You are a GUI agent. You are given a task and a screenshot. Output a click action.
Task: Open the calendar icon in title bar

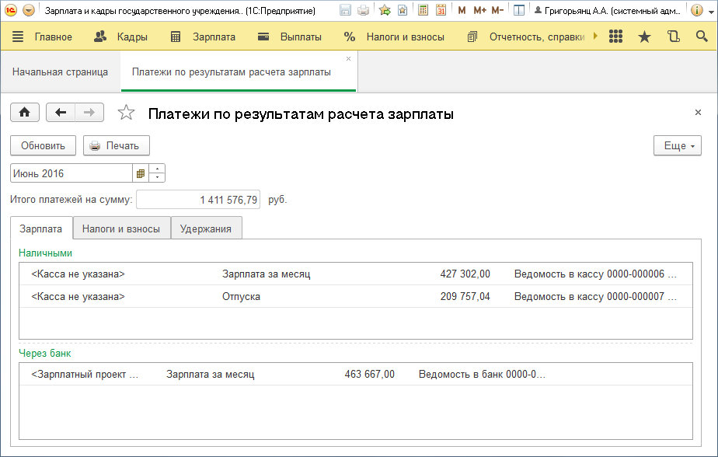point(441,11)
